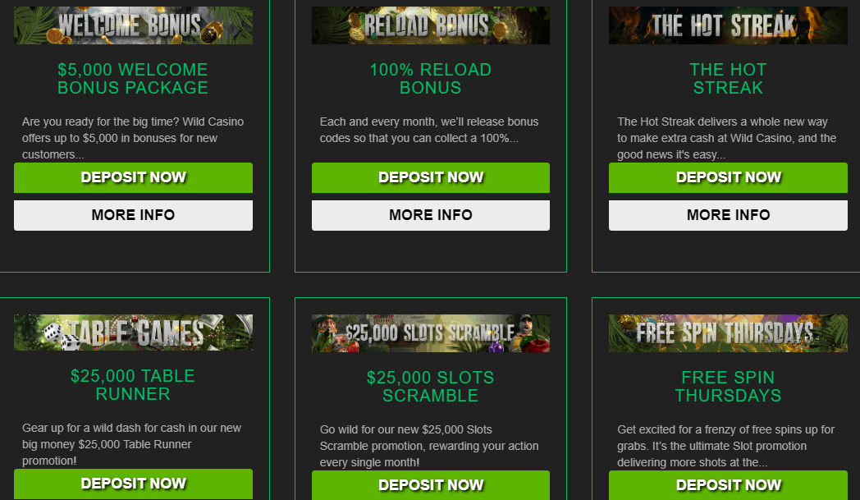
Task: View more info on Welcome Bonus package
Action: tap(133, 215)
